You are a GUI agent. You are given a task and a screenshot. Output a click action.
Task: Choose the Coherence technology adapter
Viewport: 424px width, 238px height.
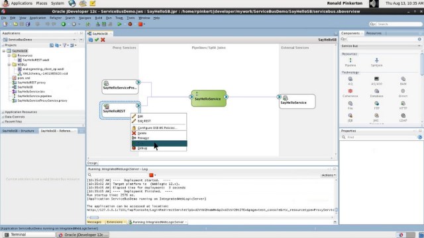(350, 93)
